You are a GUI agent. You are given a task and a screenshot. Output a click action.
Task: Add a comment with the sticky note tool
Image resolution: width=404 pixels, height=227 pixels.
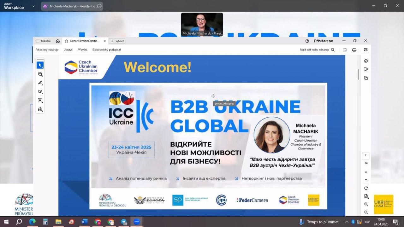point(40,74)
